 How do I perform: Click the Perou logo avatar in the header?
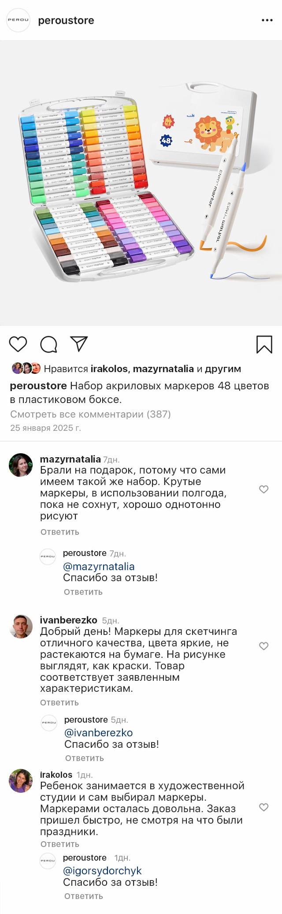(x=18, y=20)
